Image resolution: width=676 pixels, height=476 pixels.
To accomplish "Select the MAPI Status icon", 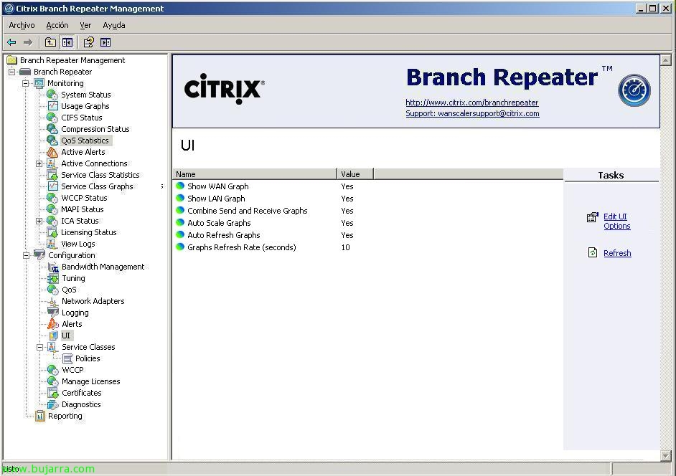I will point(52,209).
